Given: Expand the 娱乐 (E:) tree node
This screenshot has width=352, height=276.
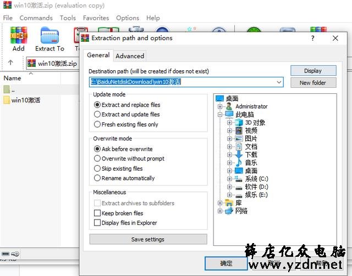Looking at the screenshot, I should (229, 195).
